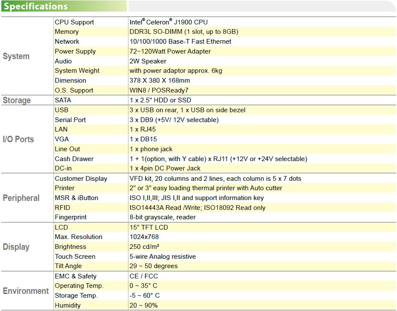397x311 pixels.
Task: Click the Printer row label
Action: pos(65,188)
